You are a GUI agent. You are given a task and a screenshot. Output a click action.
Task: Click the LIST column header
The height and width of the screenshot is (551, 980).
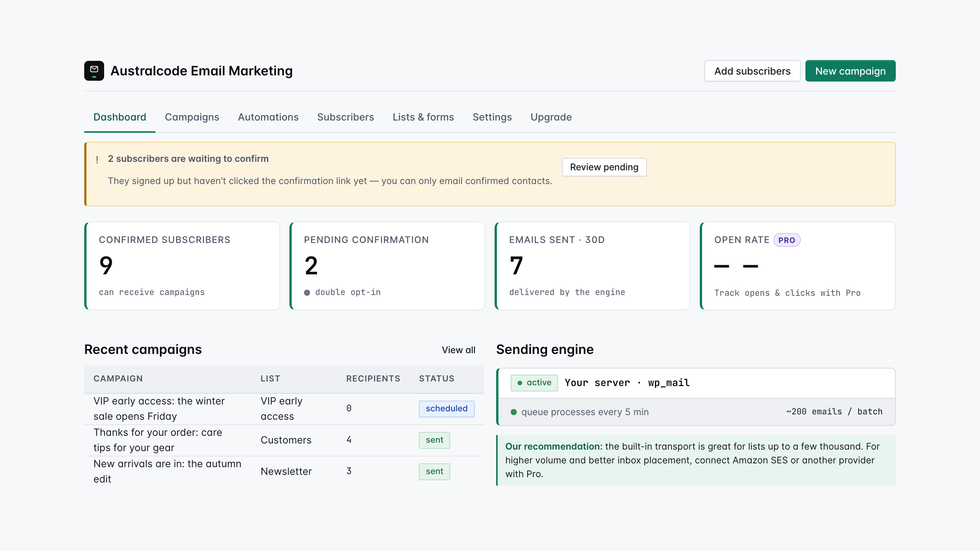[270, 378]
